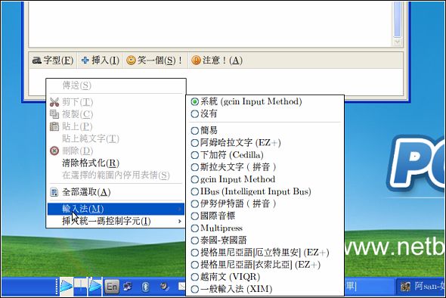Click the copy icon beside 複製(C)
This screenshot has height=298, width=446.
(x=54, y=114)
